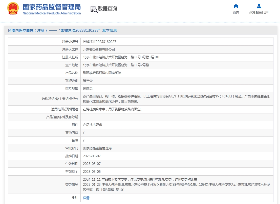Click structure description mentioning GB/T 13810
Viewport: 280px width, 204px height.
click(177, 99)
